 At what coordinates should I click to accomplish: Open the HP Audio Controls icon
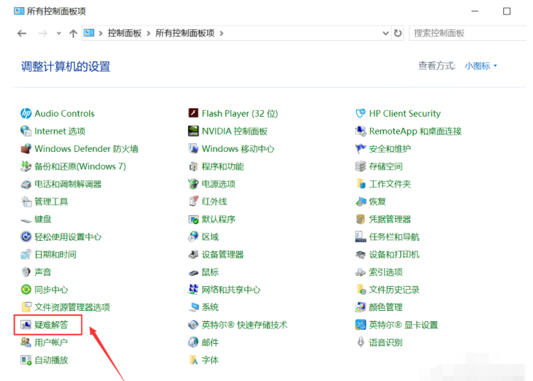tap(26, 114)
